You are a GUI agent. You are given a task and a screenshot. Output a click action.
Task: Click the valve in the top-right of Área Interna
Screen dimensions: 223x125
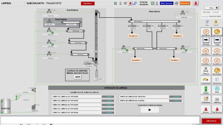click(x=183, y=13)
